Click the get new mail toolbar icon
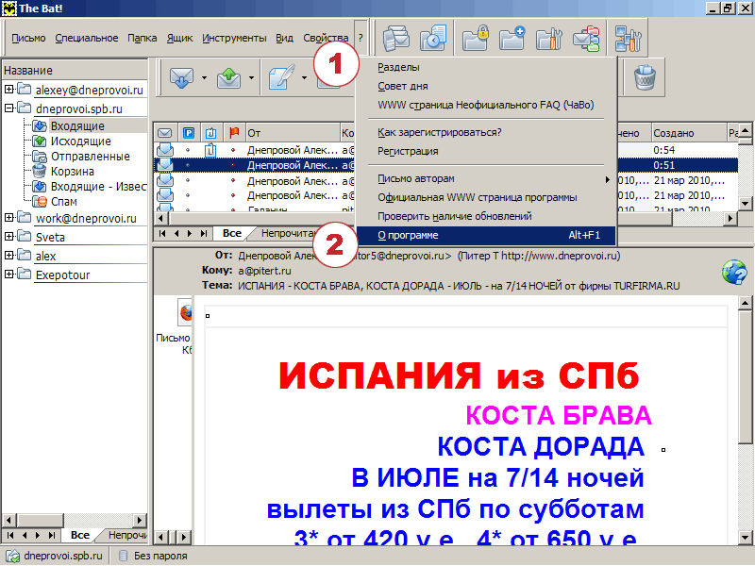Image resolution: width=755 pixels, height=566 pixels. [181, 78]
